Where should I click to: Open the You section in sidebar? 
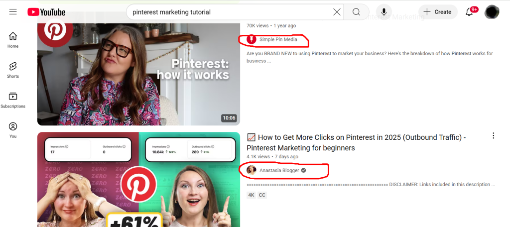(13, 130)
